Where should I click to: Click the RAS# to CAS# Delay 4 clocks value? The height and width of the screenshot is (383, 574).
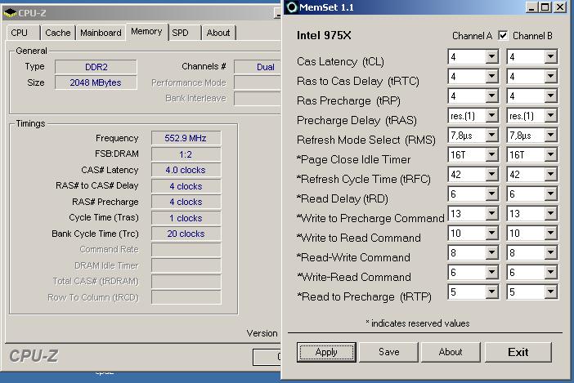[x=186, y=186]
